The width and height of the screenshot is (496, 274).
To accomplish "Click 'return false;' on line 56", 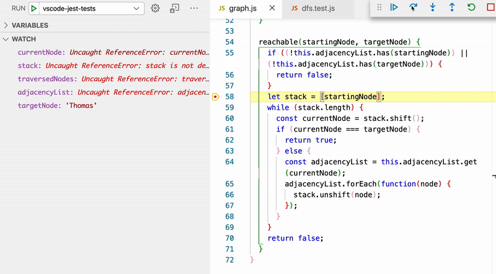I will coord(304,75).
